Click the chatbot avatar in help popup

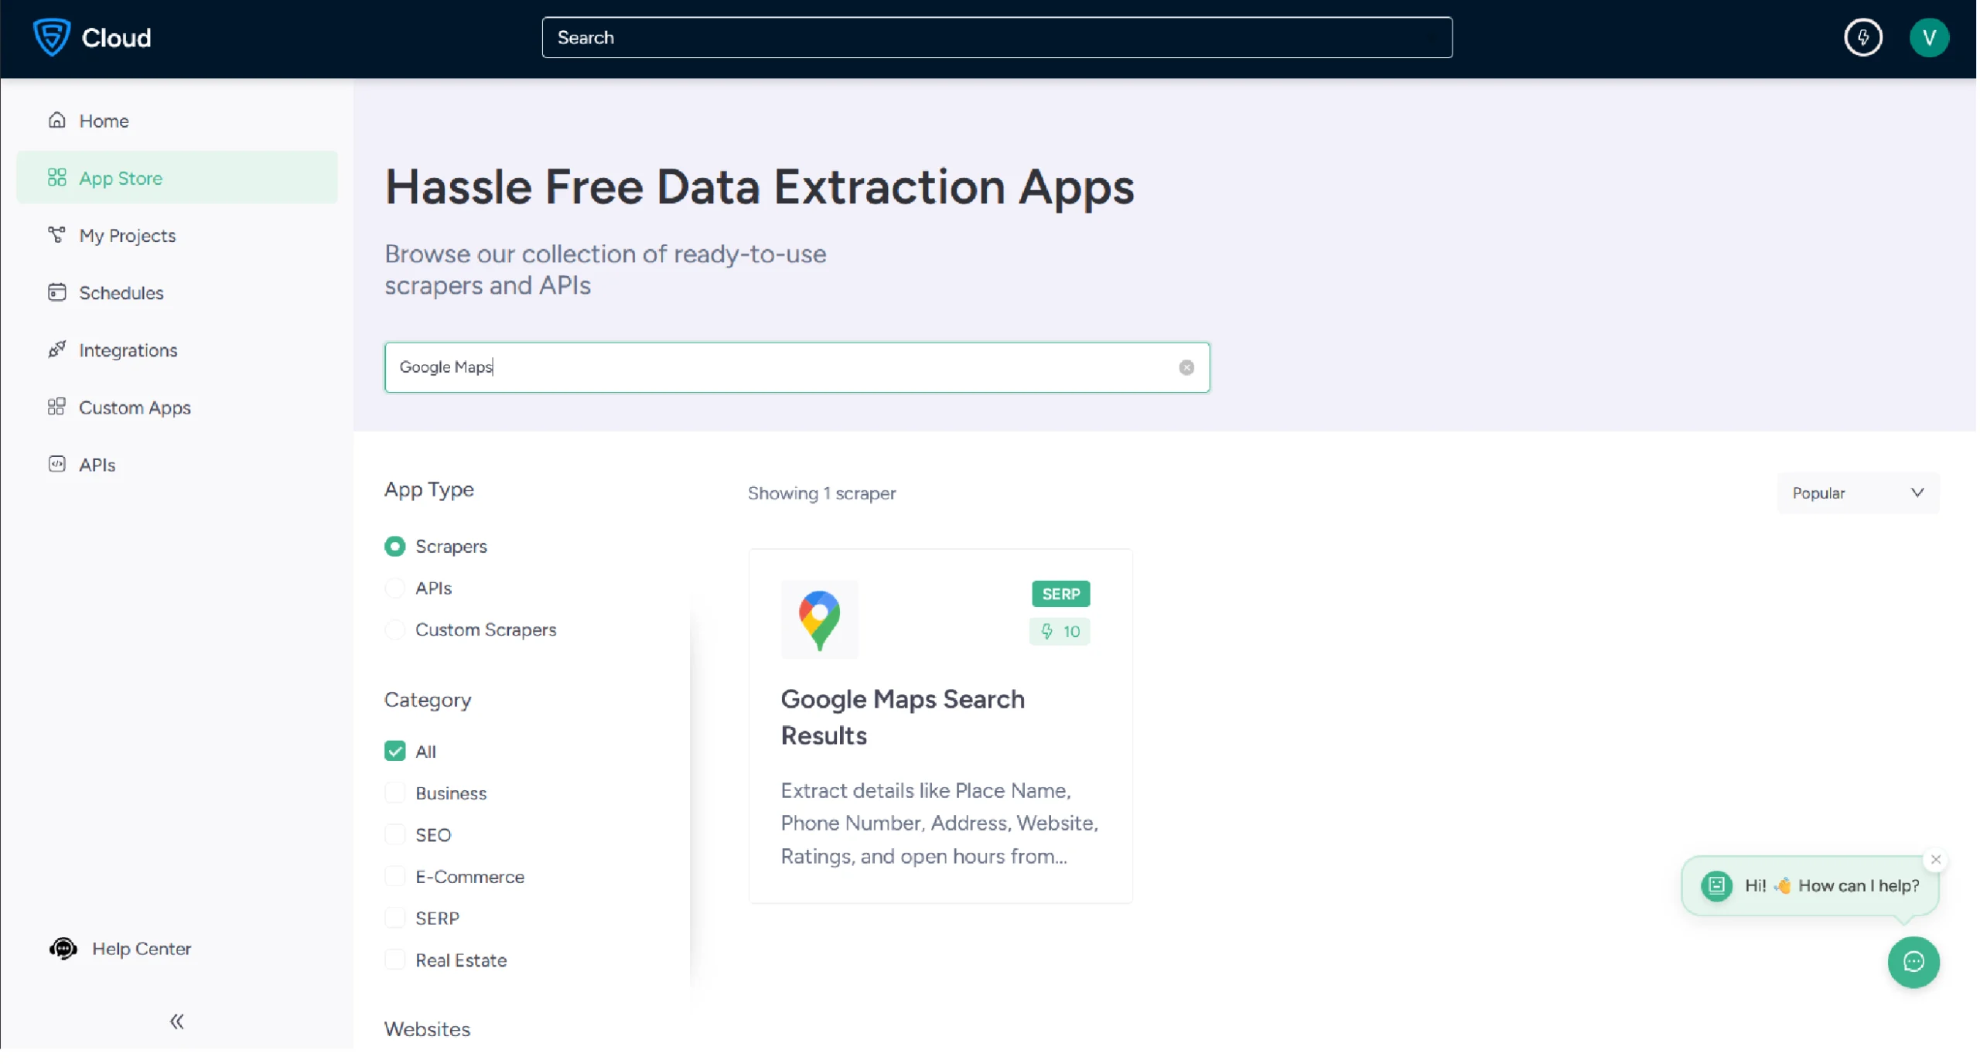coord(1715,885)
